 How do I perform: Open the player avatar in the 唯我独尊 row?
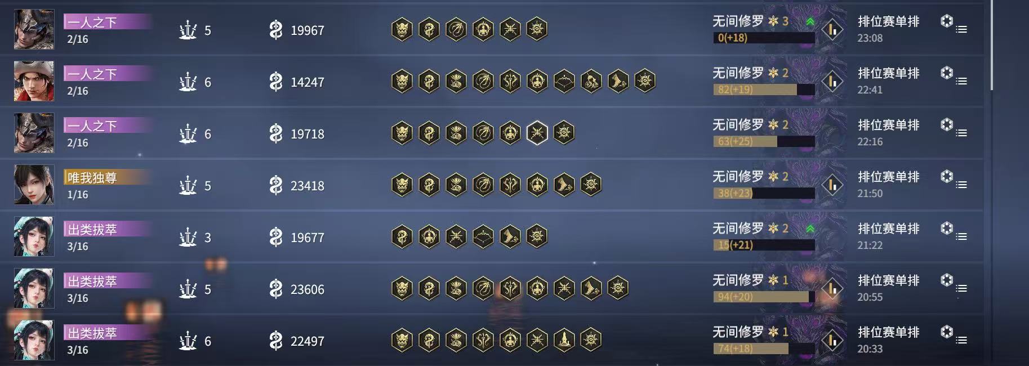click(34, 185)
